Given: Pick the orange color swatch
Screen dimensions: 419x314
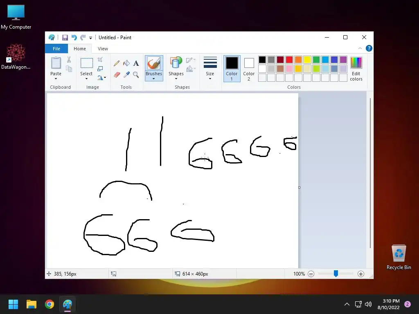Looking at the screenshot, I should pos(298,60).
